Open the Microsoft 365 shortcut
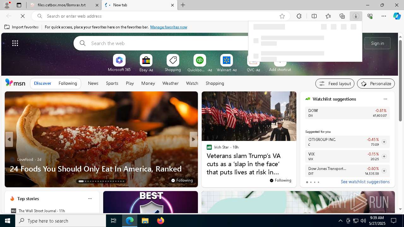Viewport: 404px width, 227px height. pos(119,63)
